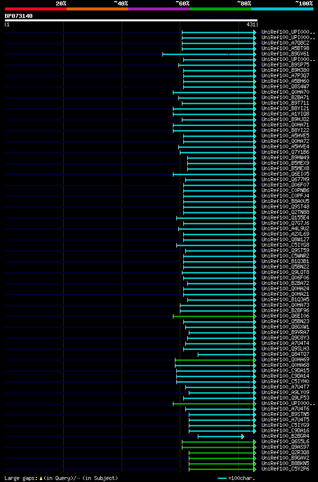Select the UniRef100_Q6S5L6 label
Screen dimensions: 318x482
[285, 442]
